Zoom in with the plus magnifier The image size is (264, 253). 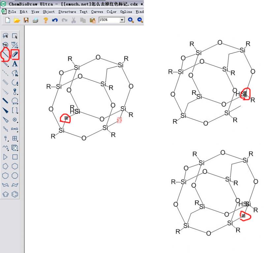click(x=131, y=20)
